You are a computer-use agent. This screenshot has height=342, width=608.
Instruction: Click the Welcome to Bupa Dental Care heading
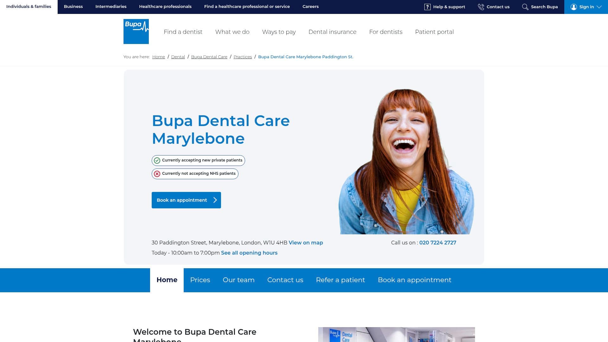point(195,335)
